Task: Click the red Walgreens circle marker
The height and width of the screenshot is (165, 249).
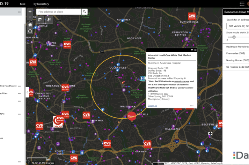Action: coord(132,116)
